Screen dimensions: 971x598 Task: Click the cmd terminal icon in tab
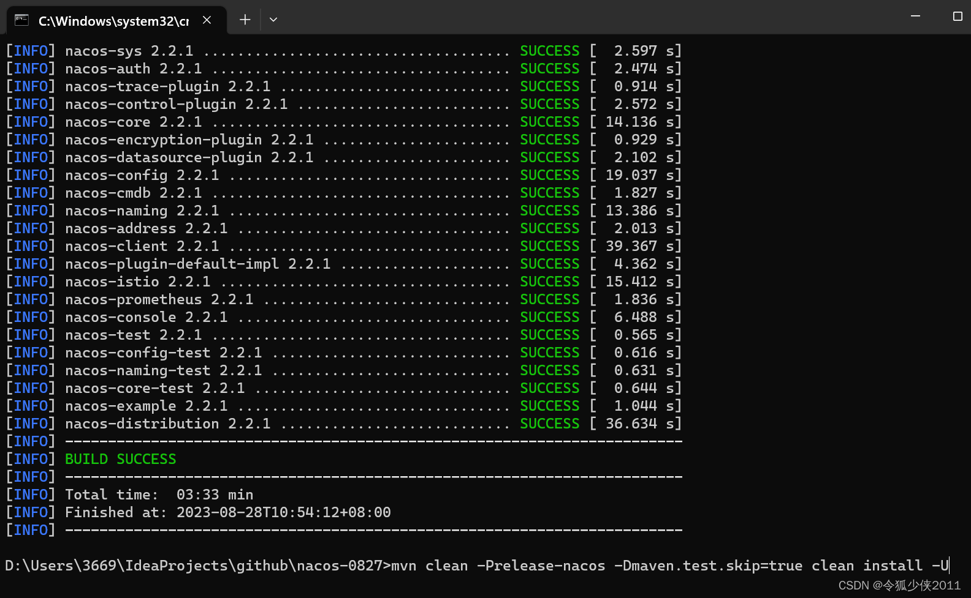[x=21, y=20]
